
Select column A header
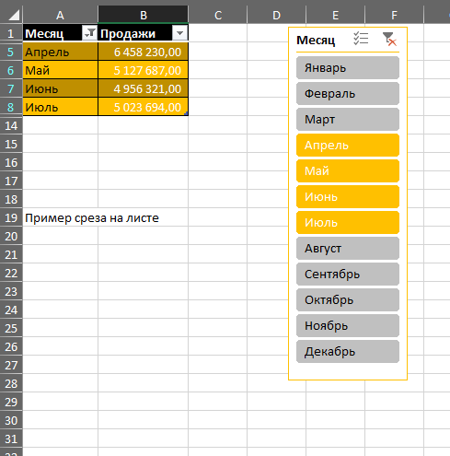click(x=60, y=15)
